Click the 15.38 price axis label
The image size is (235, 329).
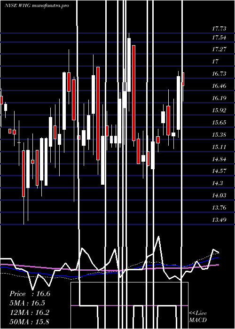pyautogui.click(x=219, y=134)
